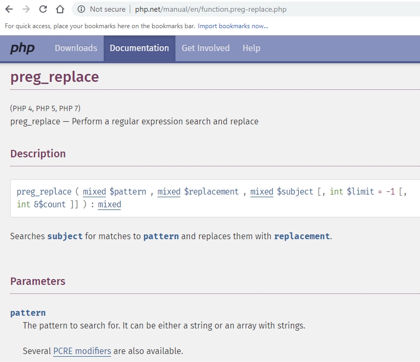Click mixed type link before $replacement
This screenshot has height=362, width=420.
click(x=169, y=192)
